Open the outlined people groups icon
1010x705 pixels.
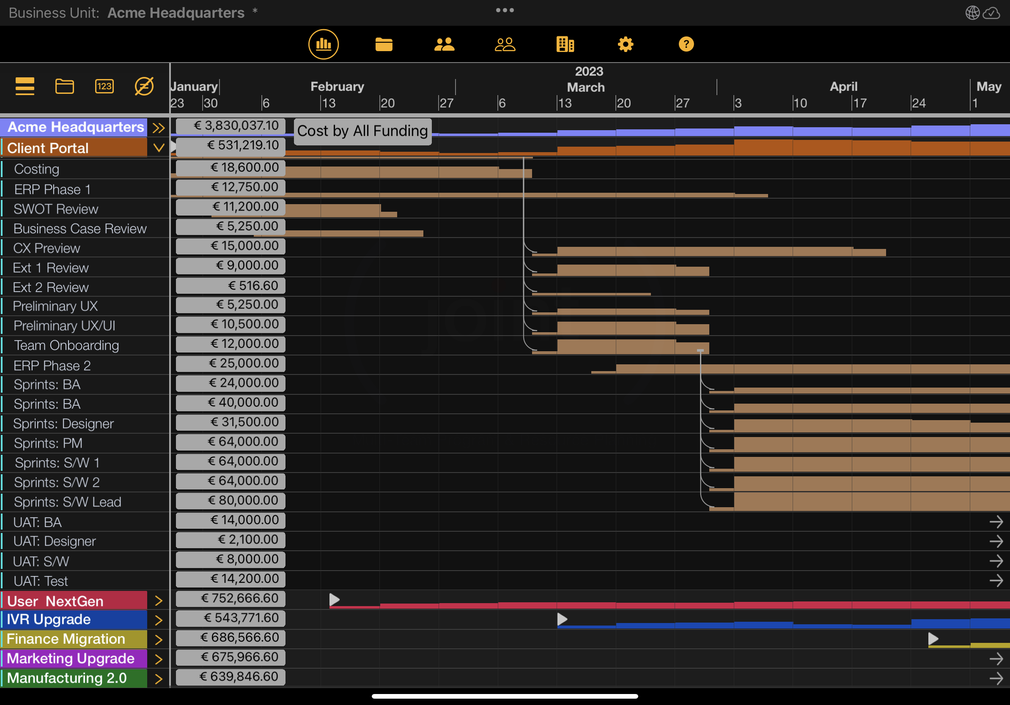[x=505, y=44]
